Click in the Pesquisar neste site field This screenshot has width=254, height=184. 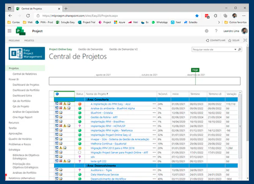(213, 49)
